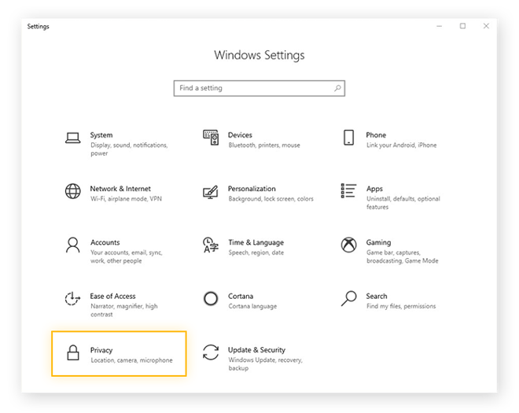Open the Search settings title
The width and height of the screenshot is (519, 413).
(377, 296)
